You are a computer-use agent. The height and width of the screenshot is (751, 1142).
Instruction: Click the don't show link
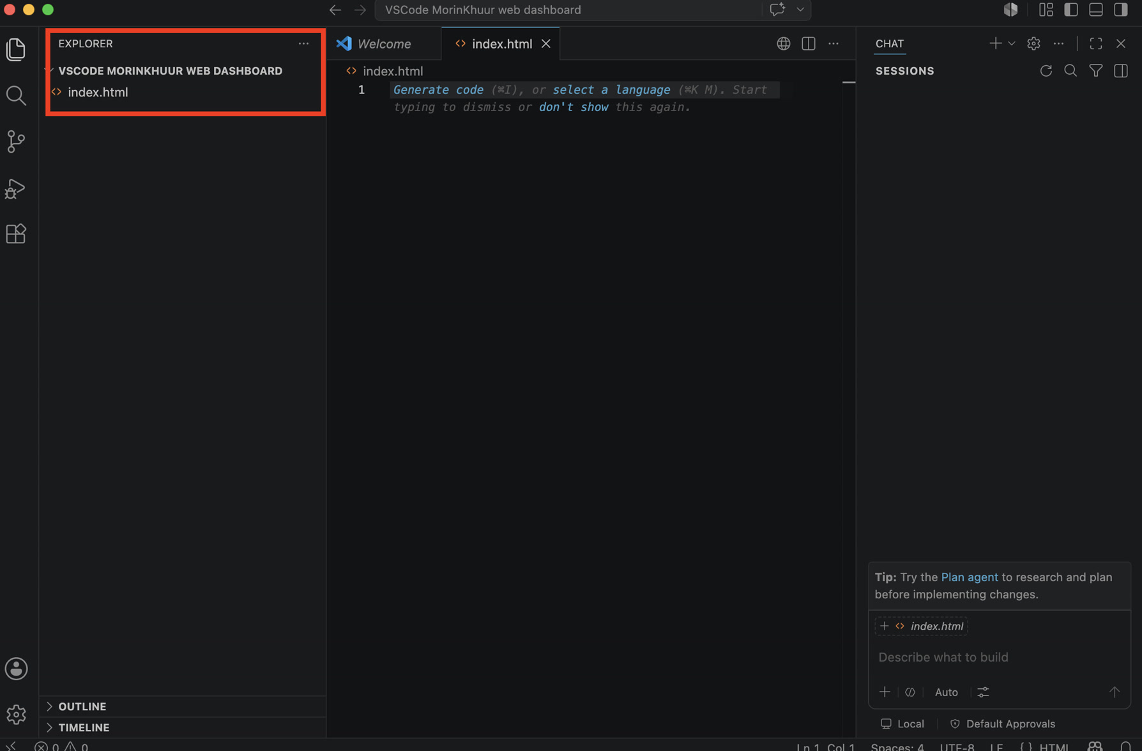574,107
